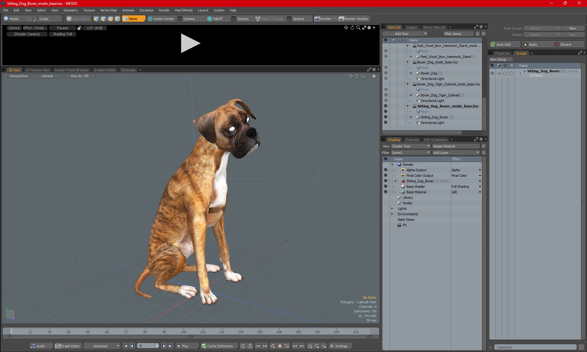Open render preview gear settings

tap(369, 28)
